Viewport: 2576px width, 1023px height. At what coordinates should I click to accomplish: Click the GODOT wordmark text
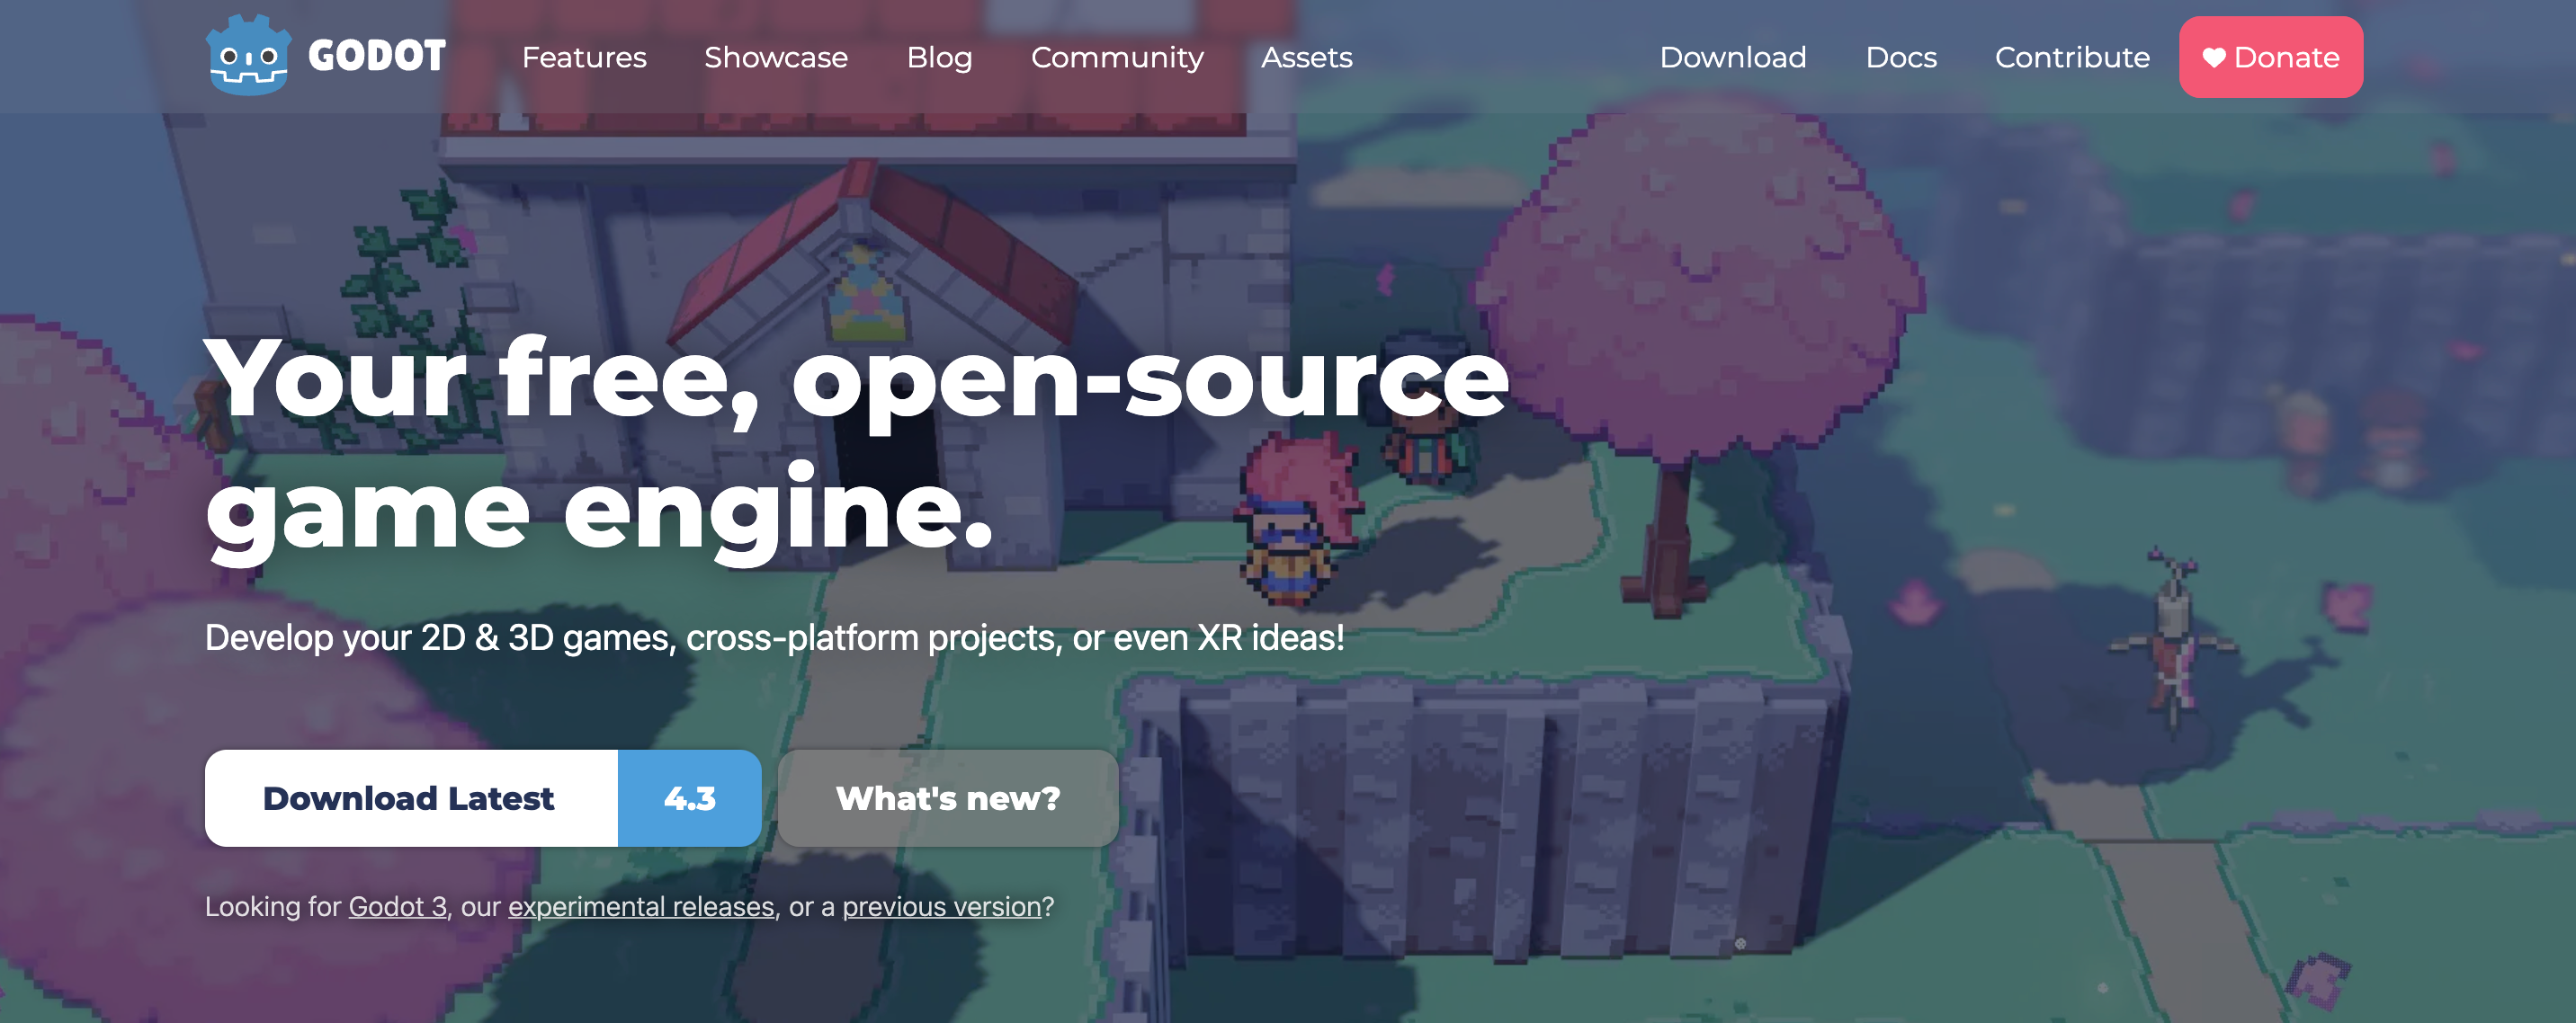(377, 56)
